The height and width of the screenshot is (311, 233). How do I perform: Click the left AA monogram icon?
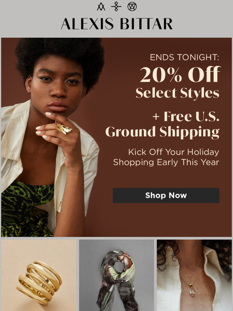[101, 6]
